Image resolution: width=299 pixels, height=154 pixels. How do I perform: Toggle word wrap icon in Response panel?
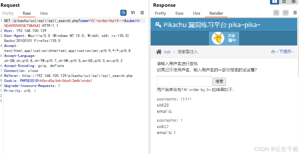coord(276,13)
